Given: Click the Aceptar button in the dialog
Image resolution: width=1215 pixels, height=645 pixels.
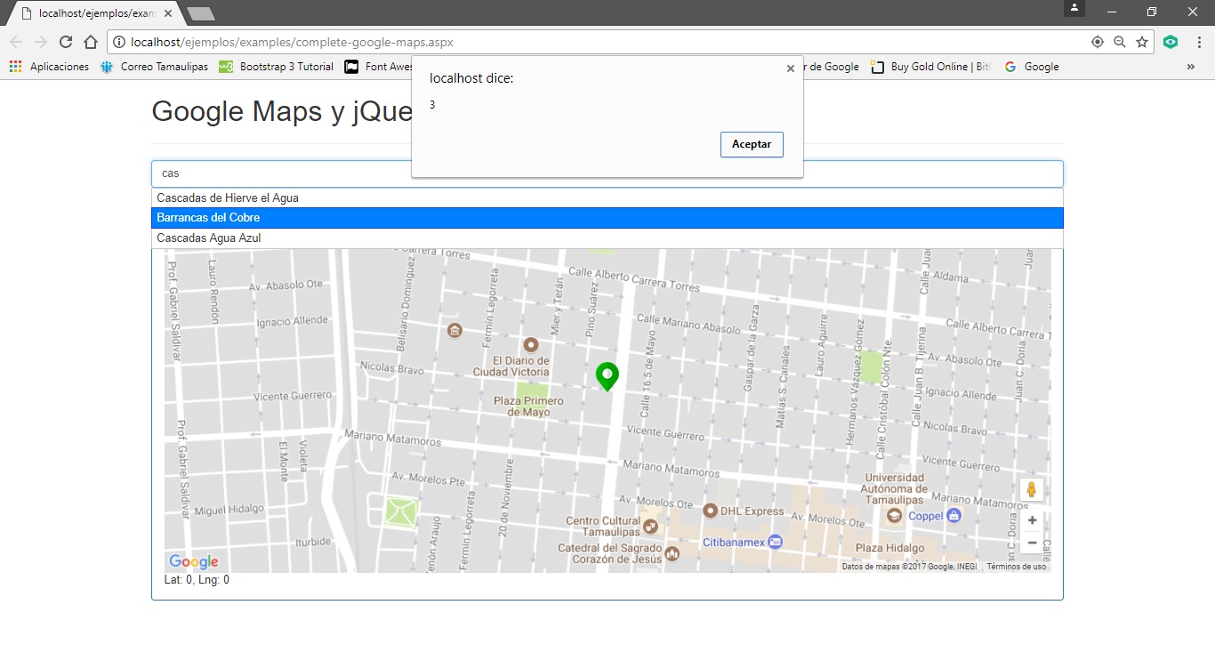Looking at the screenshot, I should pos(751,144).
